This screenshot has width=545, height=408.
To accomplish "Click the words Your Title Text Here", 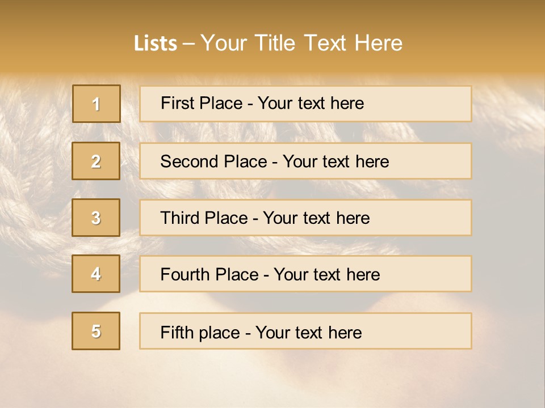I will 301,43.
